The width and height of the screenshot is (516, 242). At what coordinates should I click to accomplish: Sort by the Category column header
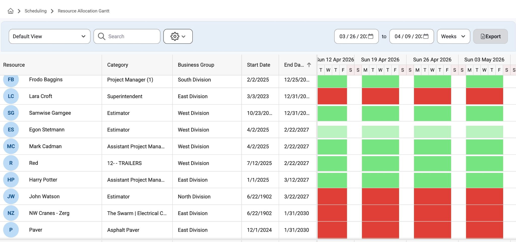tap(118, 65)
